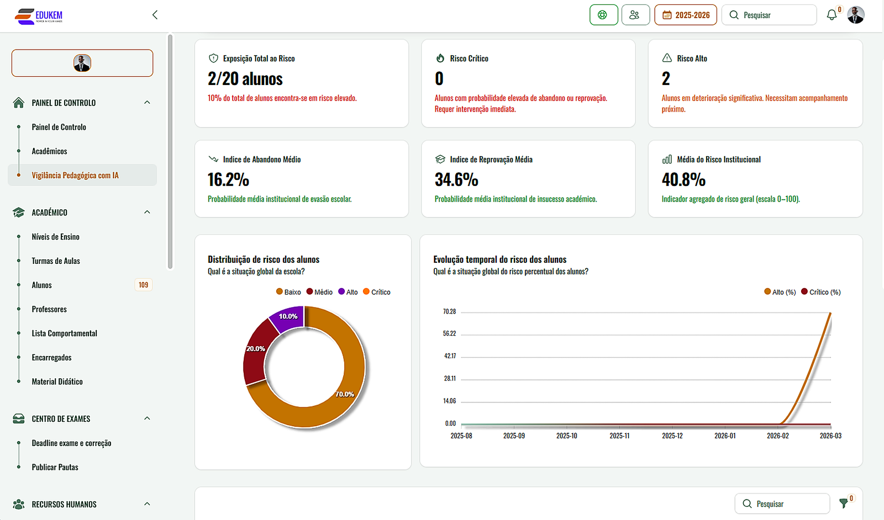Open the 2025-2026 school year selector
Viewport: 884px width, 520px height.
point(685,15)
